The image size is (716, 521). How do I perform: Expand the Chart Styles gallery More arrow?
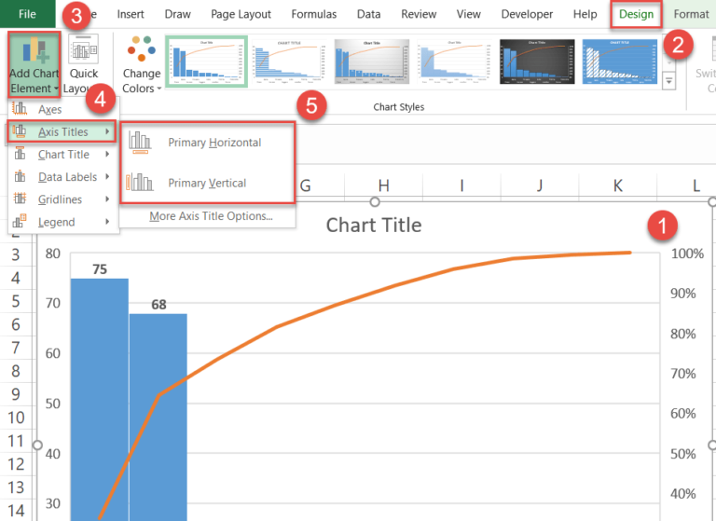669,82
